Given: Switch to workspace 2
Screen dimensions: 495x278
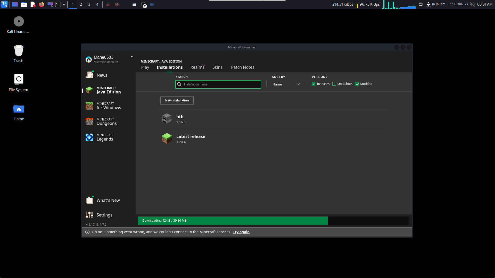Looking at the screenshot, I should pyautogui.click(x=81, y=4).
